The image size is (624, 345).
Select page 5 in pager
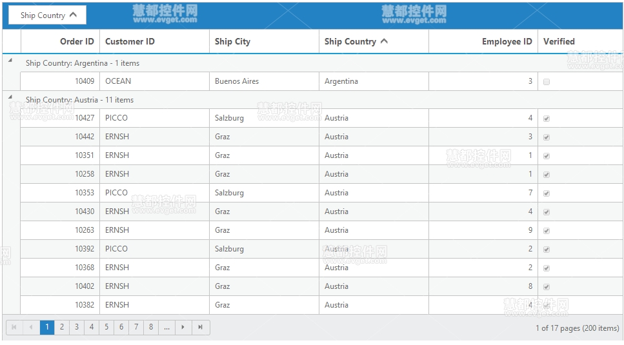(x=106, y=327)
